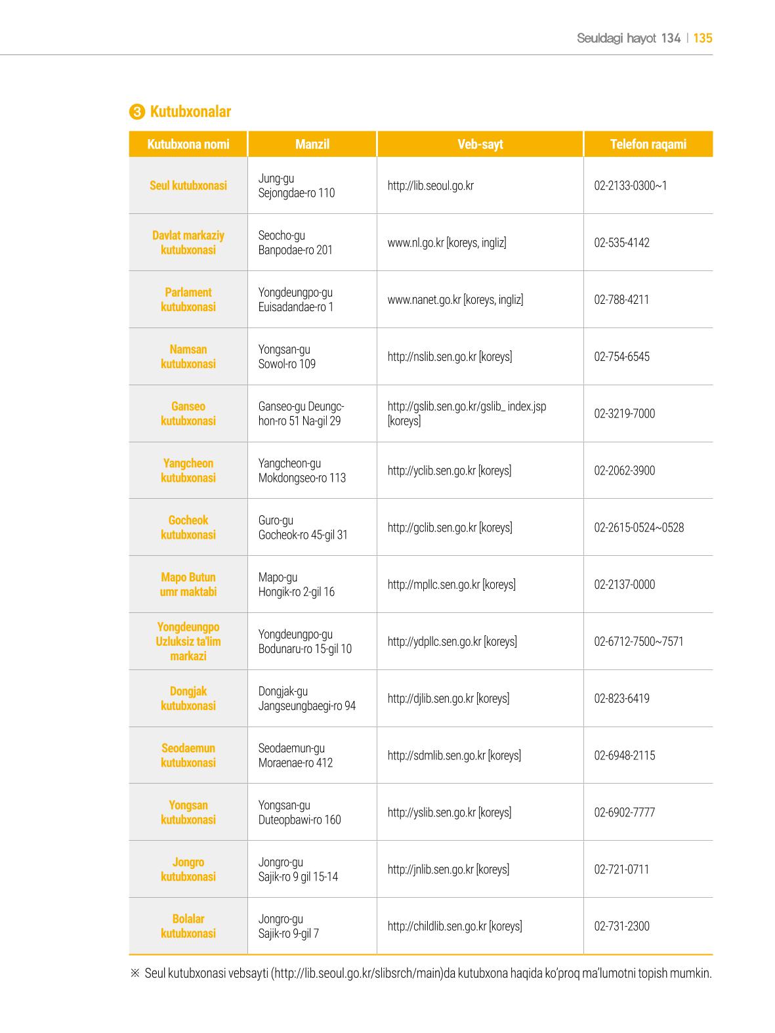Click the gclib.sen.go.kr Gocheok link
This screenshot has width=775, height=1033.
pyautogui.click(x=432, y=528)
